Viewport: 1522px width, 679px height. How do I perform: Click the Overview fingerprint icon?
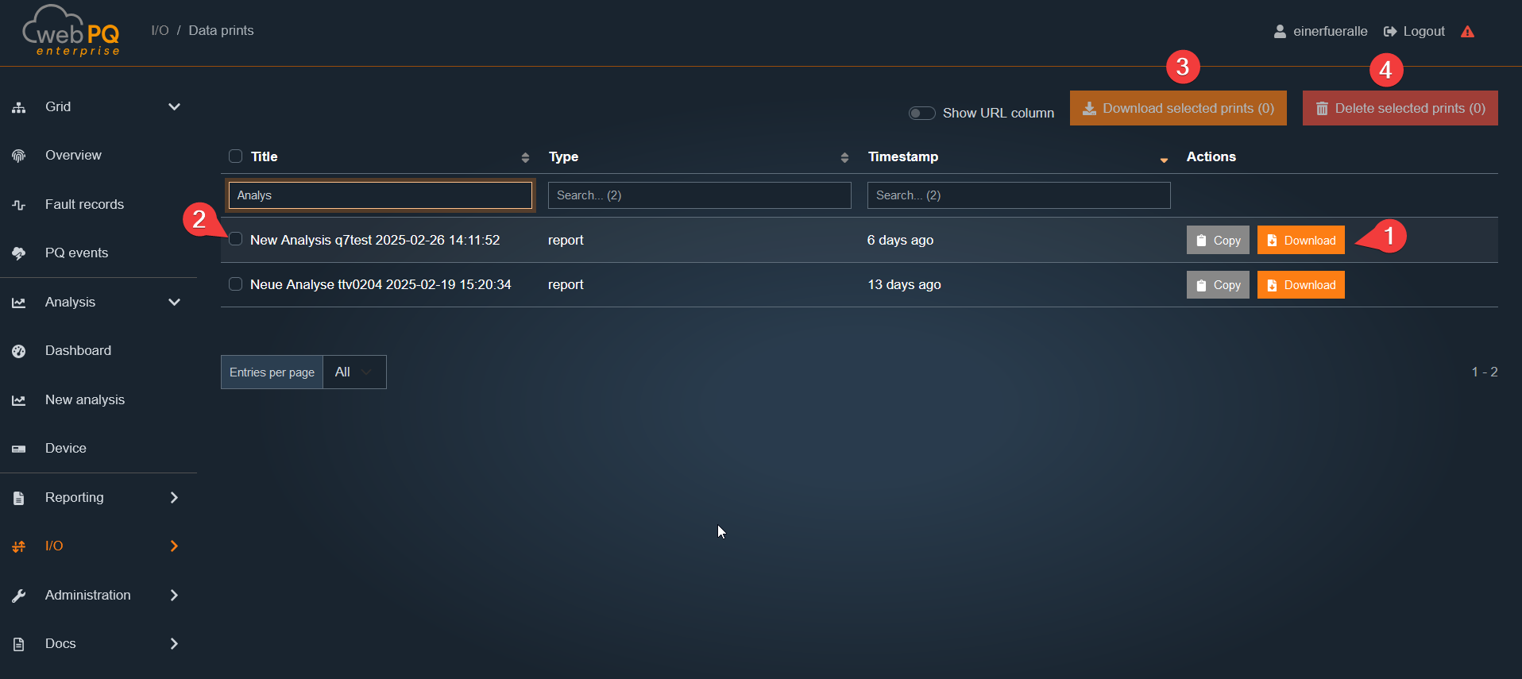[19, 156]
